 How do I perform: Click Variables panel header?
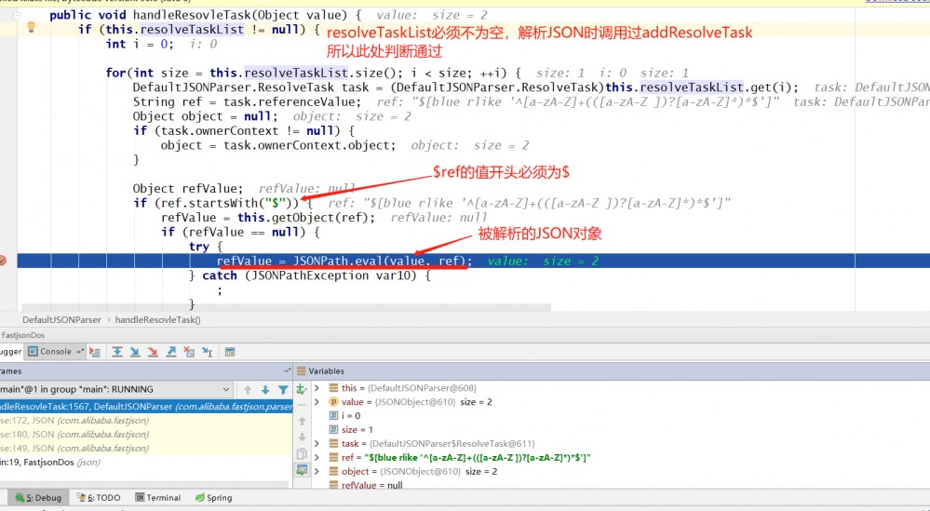click(x=613, y=371)
